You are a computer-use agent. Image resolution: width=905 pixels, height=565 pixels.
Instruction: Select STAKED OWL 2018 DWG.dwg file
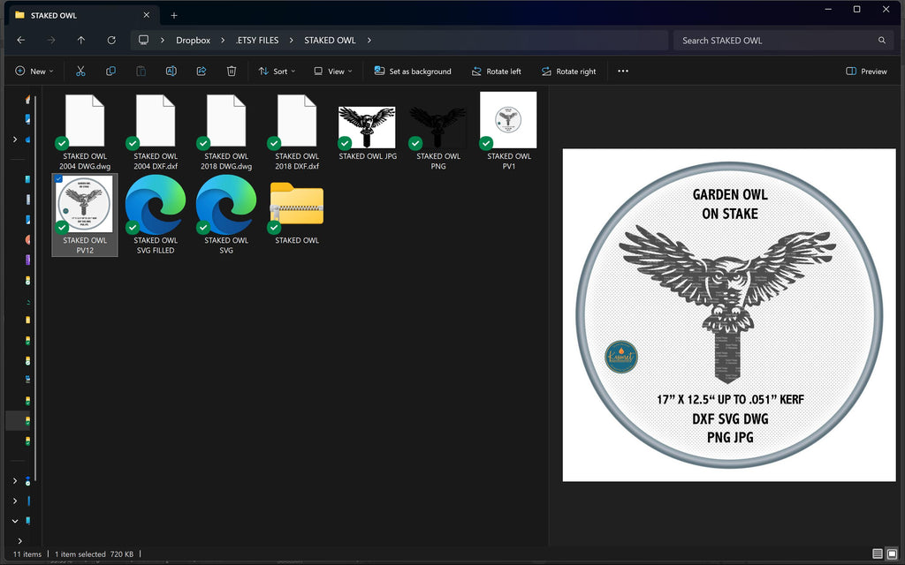coord(226,132)
